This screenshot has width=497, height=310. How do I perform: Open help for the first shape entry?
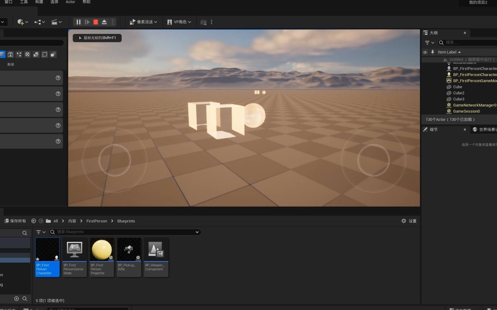[58, 78]
